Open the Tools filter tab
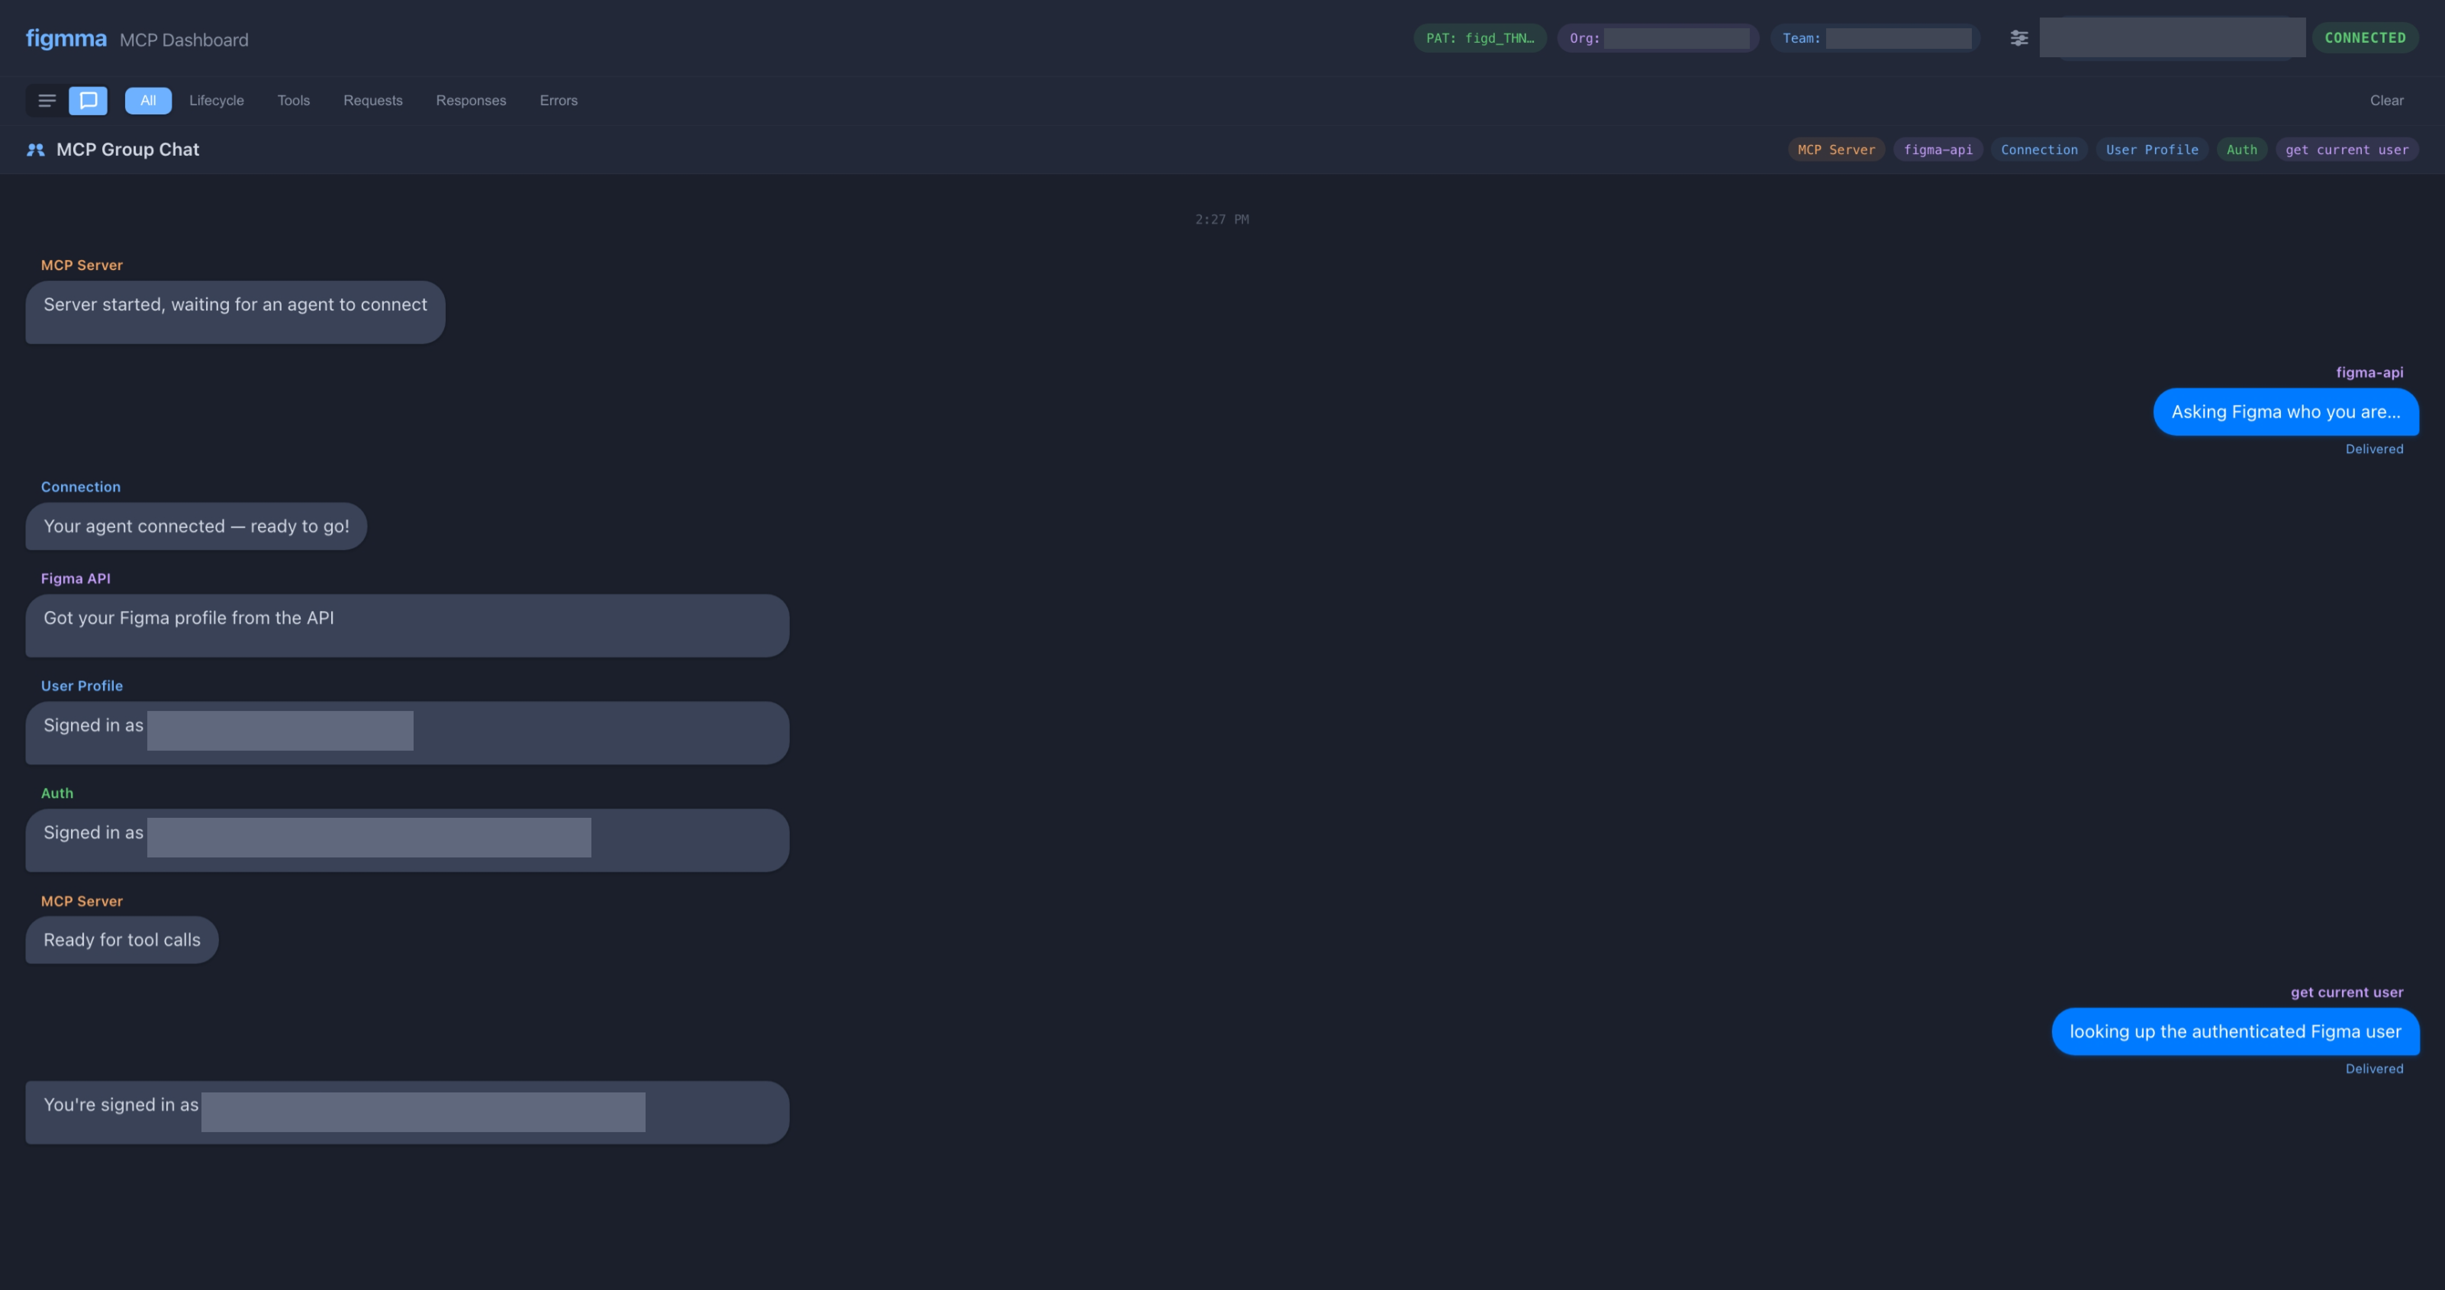2445x1290 pixels. tap(293, 101)
